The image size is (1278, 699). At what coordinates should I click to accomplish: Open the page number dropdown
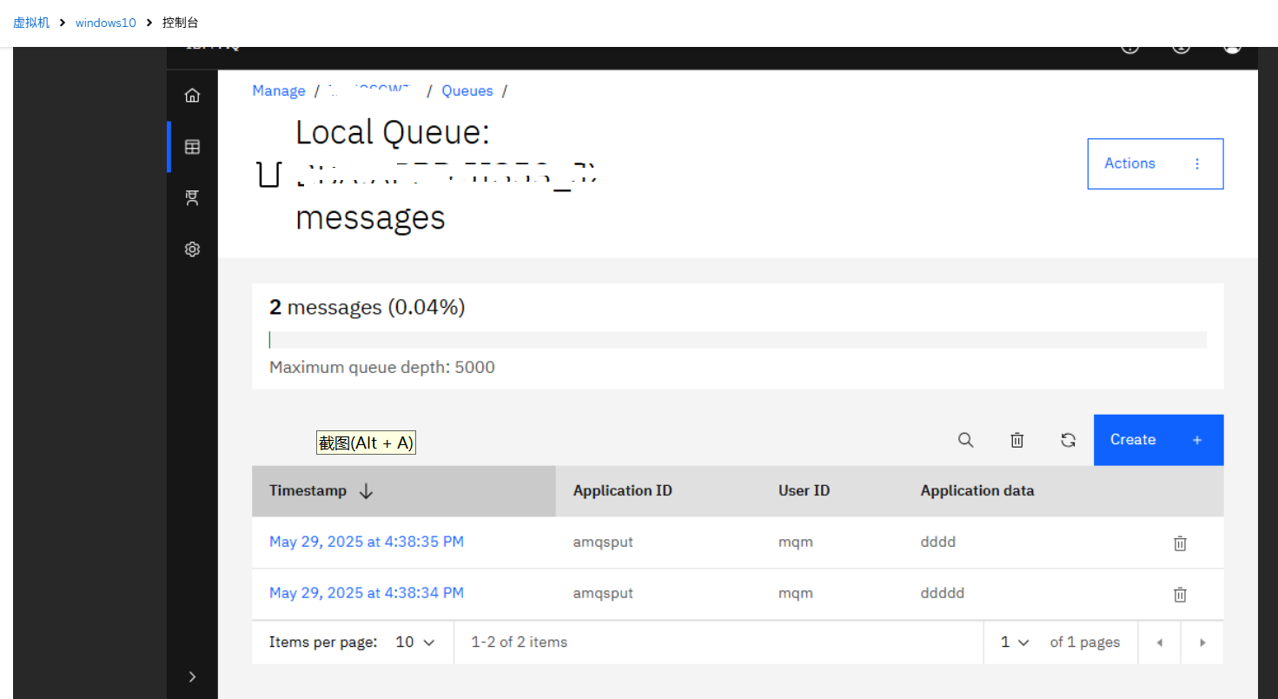pyautogui.click(x=1014, y=642)
